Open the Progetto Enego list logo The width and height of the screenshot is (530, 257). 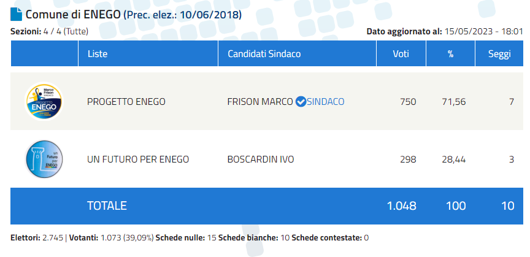[44, 101]
